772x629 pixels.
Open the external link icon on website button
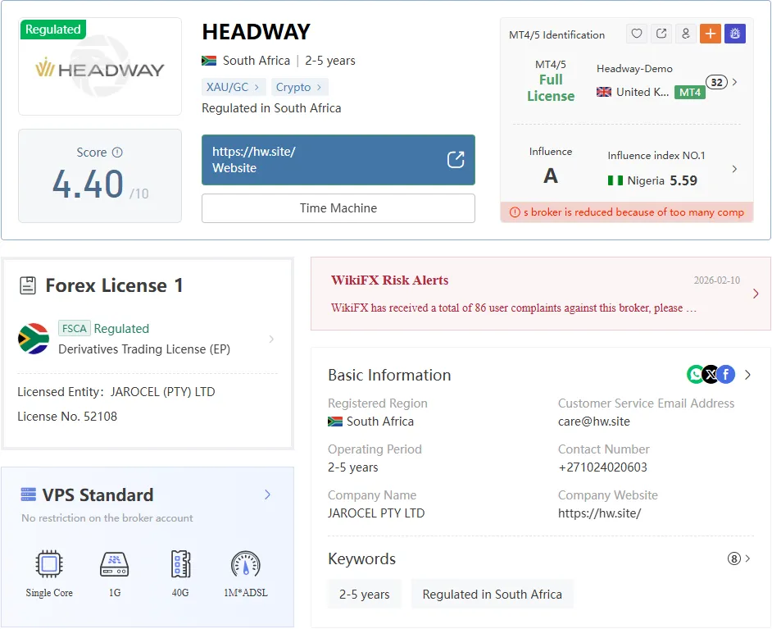[x=456, y=160]
